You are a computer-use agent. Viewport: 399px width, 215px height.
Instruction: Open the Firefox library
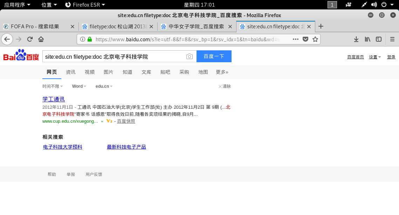pyautogui.click(x=367, y=40)
